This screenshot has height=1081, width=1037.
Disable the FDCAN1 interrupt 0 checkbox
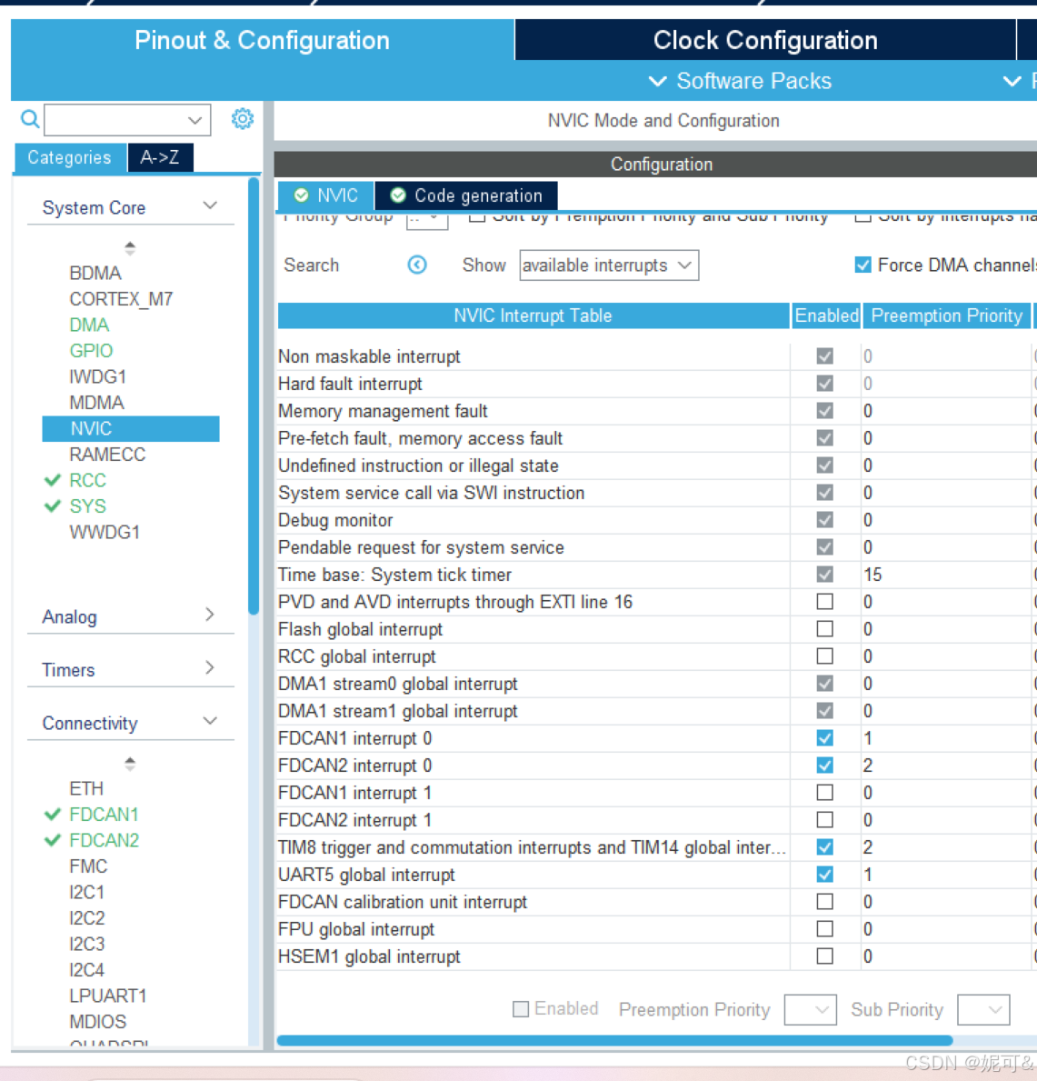(x=824, y=738)
